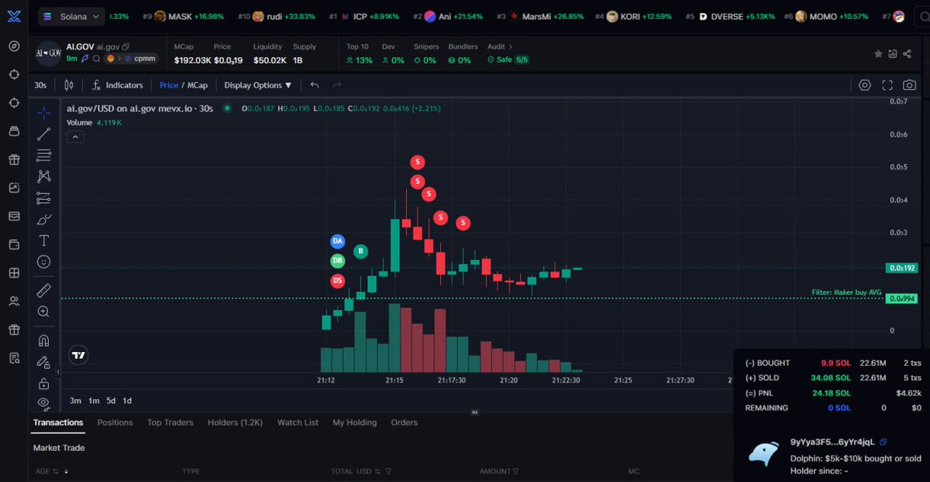Toggle magnet mode for drawings
The width and height of the screenshot is (930, 482).
point(44,340)
